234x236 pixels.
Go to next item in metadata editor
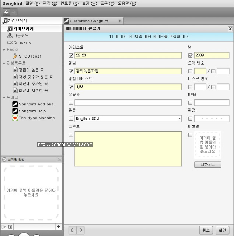(x=80, y=230)
